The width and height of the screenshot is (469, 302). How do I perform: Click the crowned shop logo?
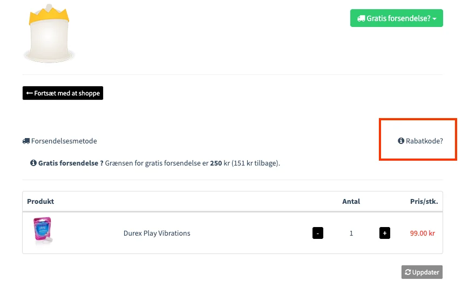(x=49, y=33)
